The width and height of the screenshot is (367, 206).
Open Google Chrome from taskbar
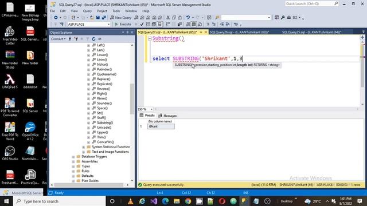(x=188, y=201)
